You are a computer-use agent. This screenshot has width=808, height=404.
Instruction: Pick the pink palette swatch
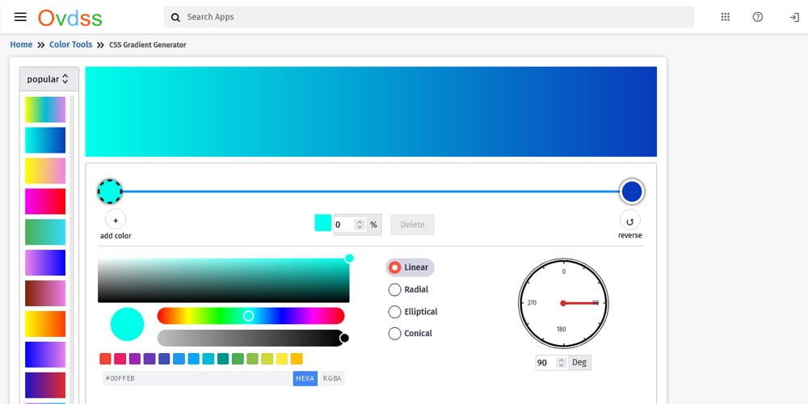(120, 359)
